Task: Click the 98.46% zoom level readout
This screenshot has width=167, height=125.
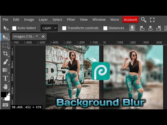Action: click(x=17, y=107)
